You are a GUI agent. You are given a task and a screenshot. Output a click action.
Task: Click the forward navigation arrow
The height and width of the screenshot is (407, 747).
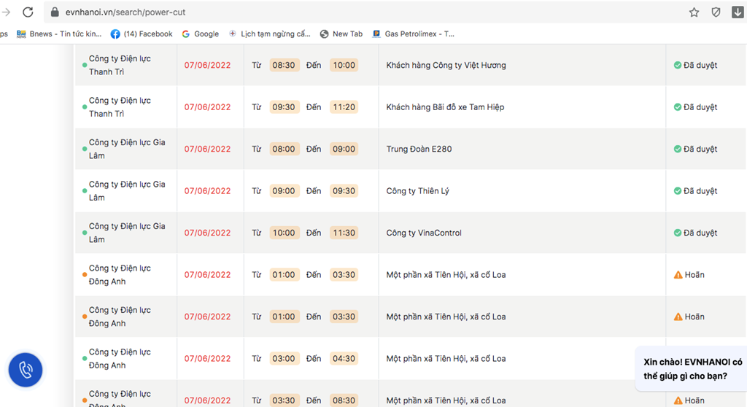(x=6, y=12)
